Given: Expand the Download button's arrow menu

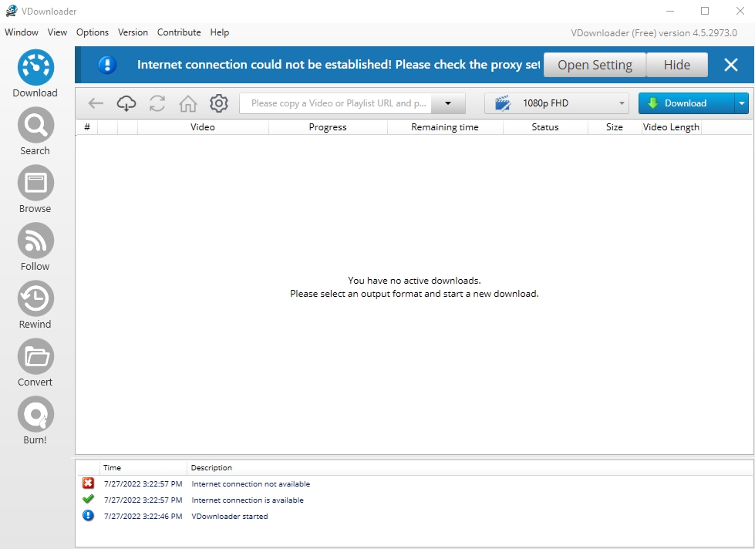Looking at the screenshot, I should (741, 103).
